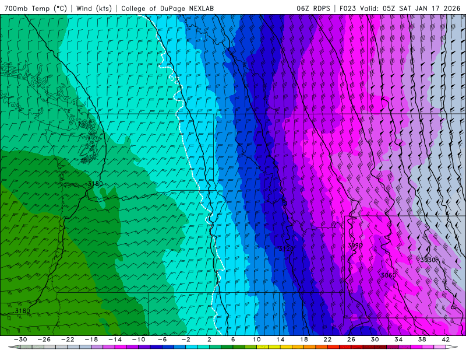Viewport: 466px width, 350px height.
Task: Click the 30 value on the color scale
Action: pos(375,339)
